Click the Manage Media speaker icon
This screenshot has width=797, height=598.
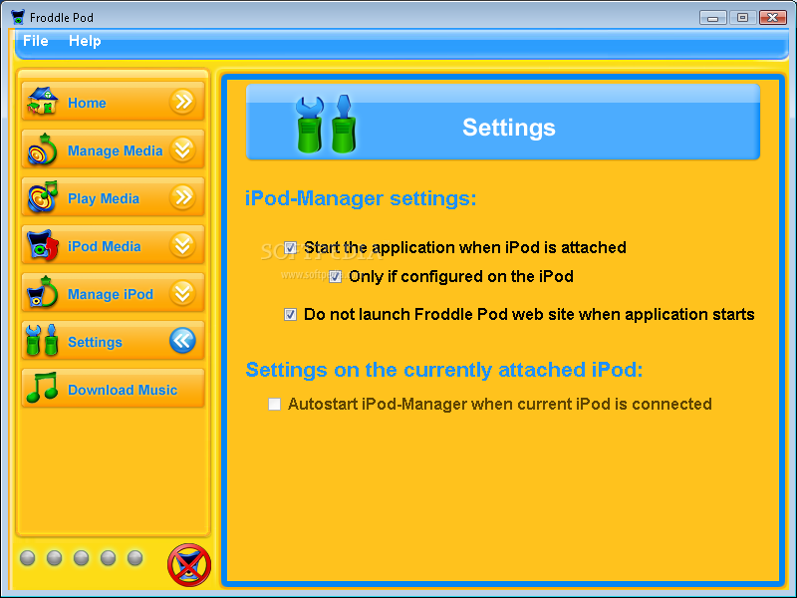click(x=42, y=149)
